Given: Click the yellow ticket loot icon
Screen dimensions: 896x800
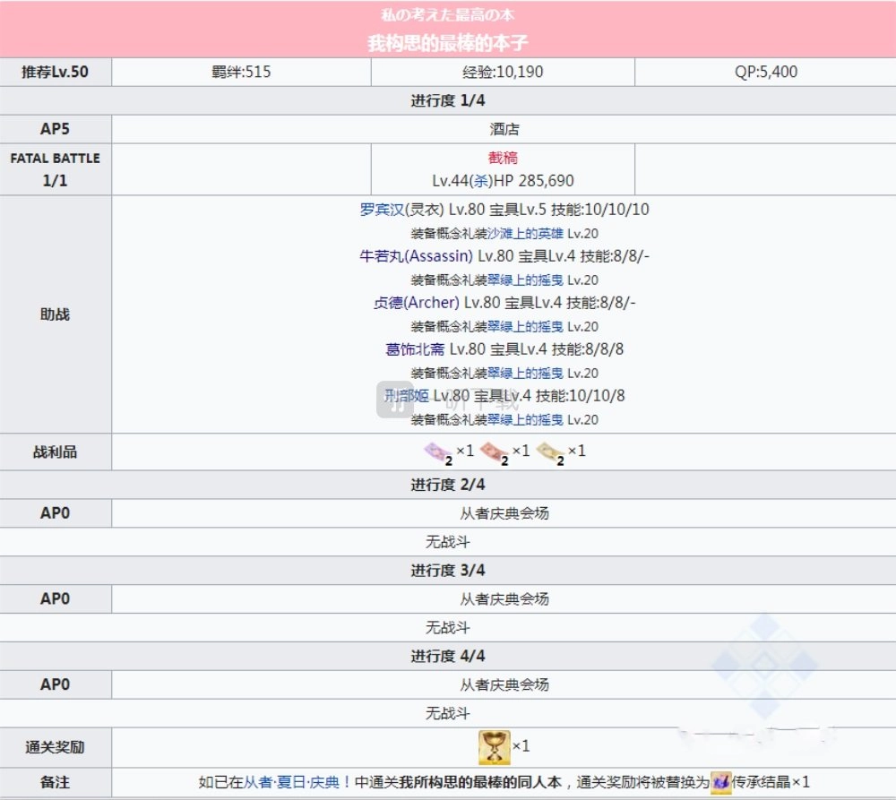Looking at the screenshot, I should click(x=550, y=452).
